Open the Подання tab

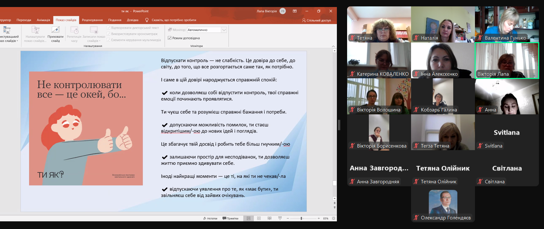pyautogui.click(x=115, y=20)
